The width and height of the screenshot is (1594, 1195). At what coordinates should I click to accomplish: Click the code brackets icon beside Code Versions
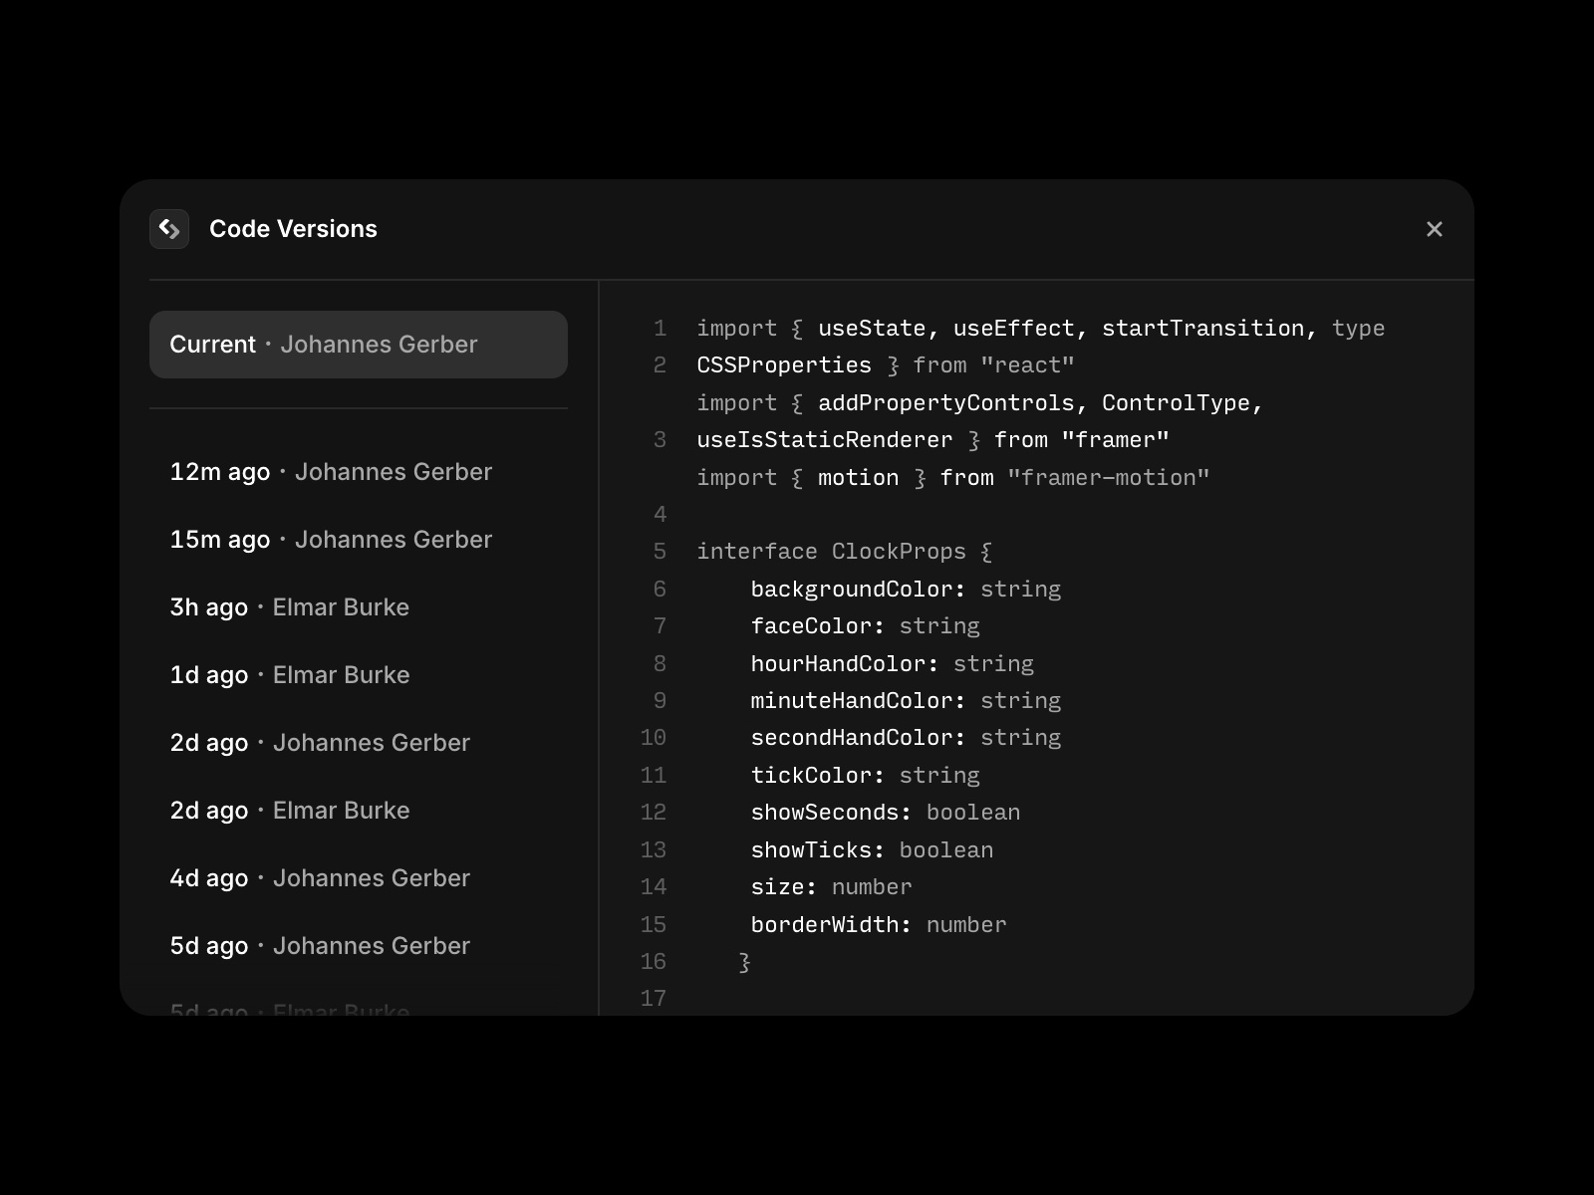(x=169, y=229)
